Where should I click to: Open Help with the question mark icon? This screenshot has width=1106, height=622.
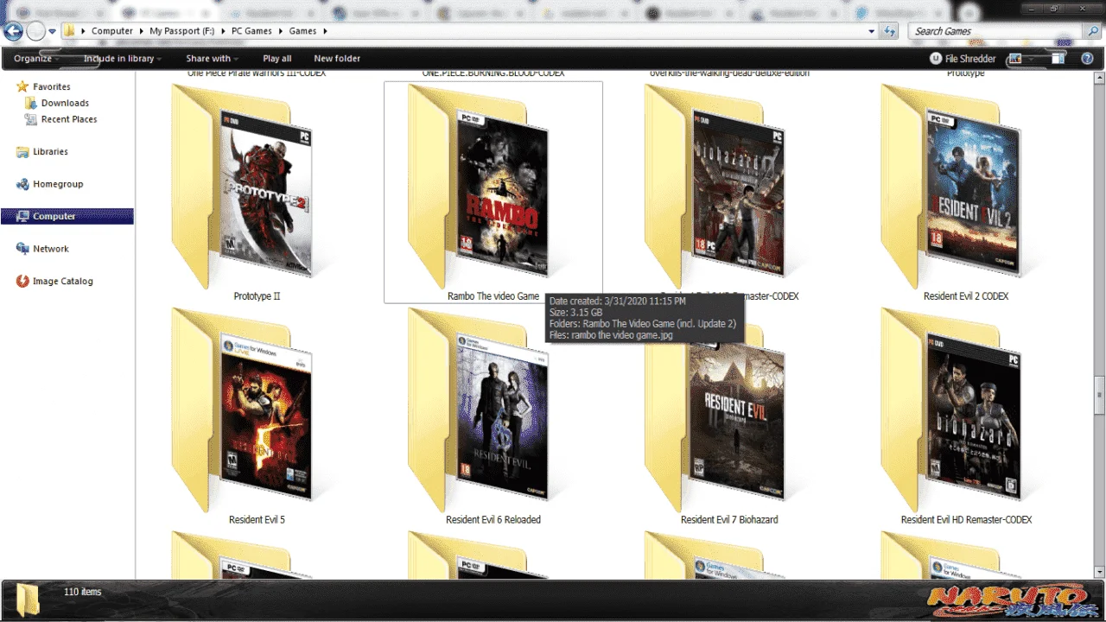point(1087,59)
